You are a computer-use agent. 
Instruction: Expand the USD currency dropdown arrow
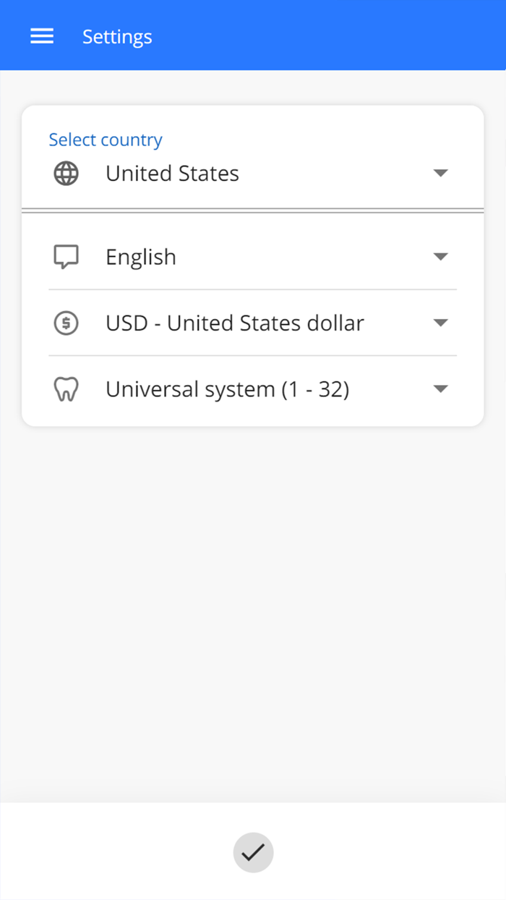tap(440, 323)
